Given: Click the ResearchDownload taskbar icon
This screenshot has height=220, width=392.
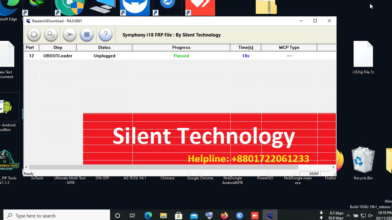Looking at the screenshot, I should click(270, 216).
